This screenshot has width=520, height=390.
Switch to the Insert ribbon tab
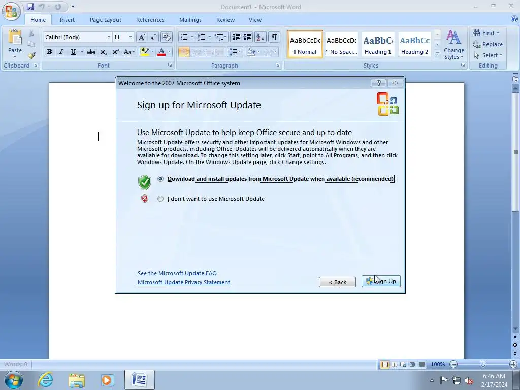pyautogui.click(x=67, y=20)
